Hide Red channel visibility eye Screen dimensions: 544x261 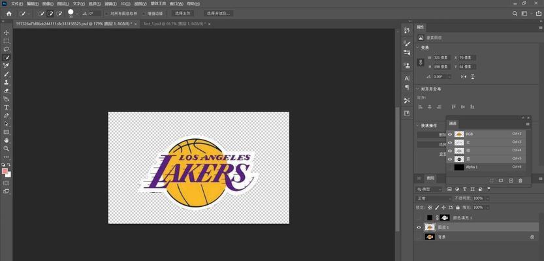tap(450, 142)
